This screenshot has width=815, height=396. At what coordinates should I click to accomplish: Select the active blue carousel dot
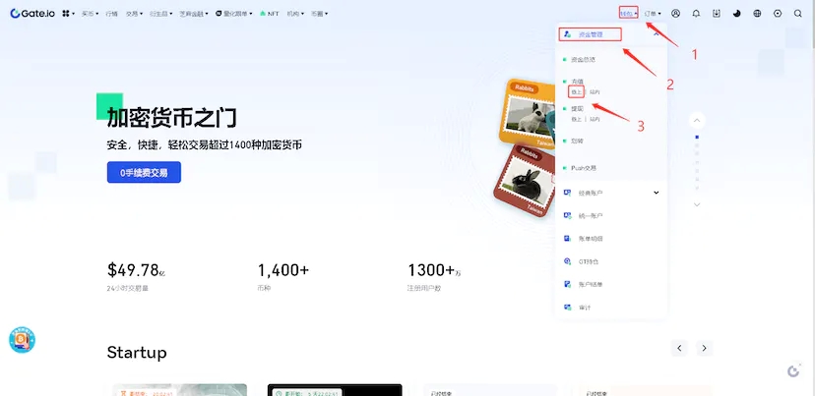tap(697, 137)
